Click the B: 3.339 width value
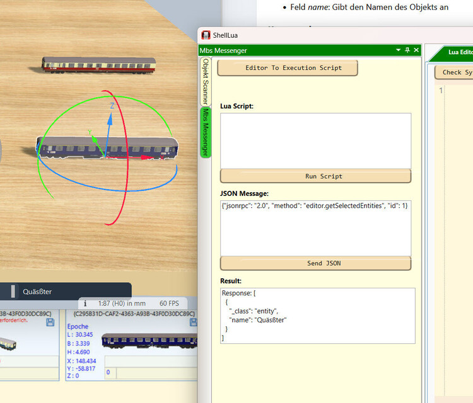The width and height of the screenshot is (473, 403). [78, 343]
